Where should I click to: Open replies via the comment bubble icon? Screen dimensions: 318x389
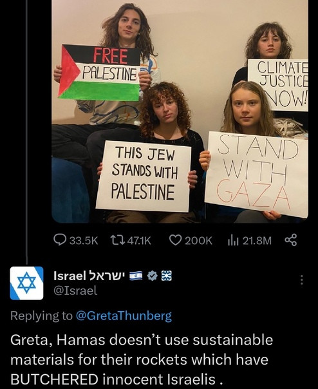point(60,240)
